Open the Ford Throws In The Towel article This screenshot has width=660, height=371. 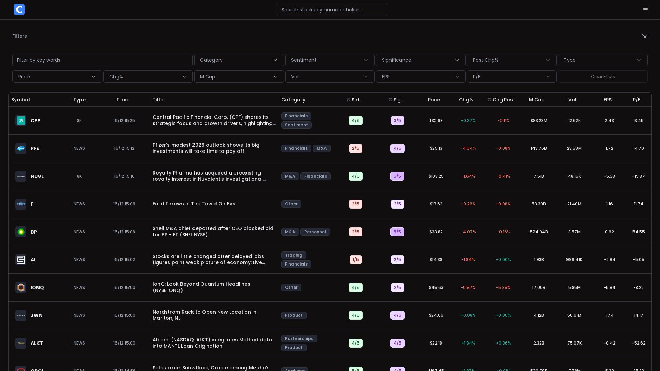pyautogui.click(x=194, y=204)
